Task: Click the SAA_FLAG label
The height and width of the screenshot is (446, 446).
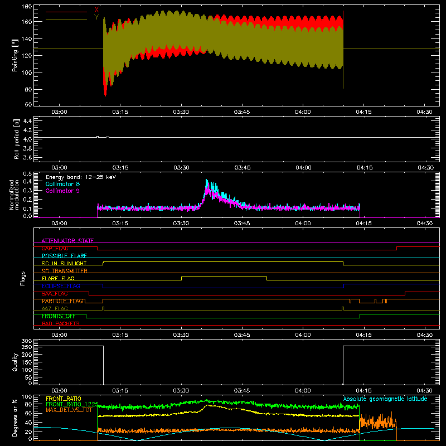Action: point(55,294)
